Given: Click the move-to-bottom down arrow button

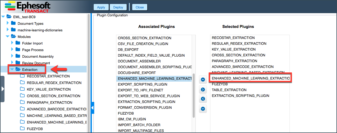Looking at the screenshot, I should pyautogui.click(x=203, y=108).
